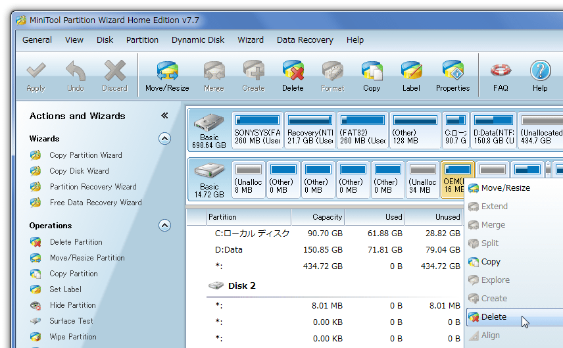This screenshot has height=348, width=563.
Task: Select the Move/Resize toolbar icon
Action: [167, 70]
